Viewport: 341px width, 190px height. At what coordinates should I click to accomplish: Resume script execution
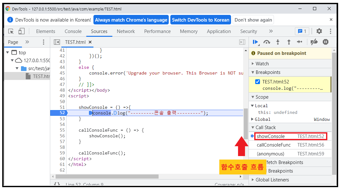256,42
